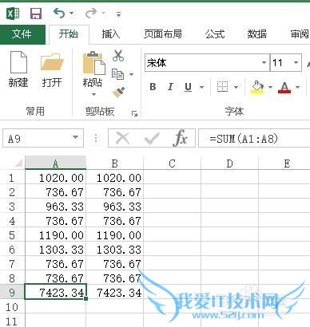Cut selection with the scissors icon
Image resolution: width=310 pixels, height=327 pixels.
118,56
